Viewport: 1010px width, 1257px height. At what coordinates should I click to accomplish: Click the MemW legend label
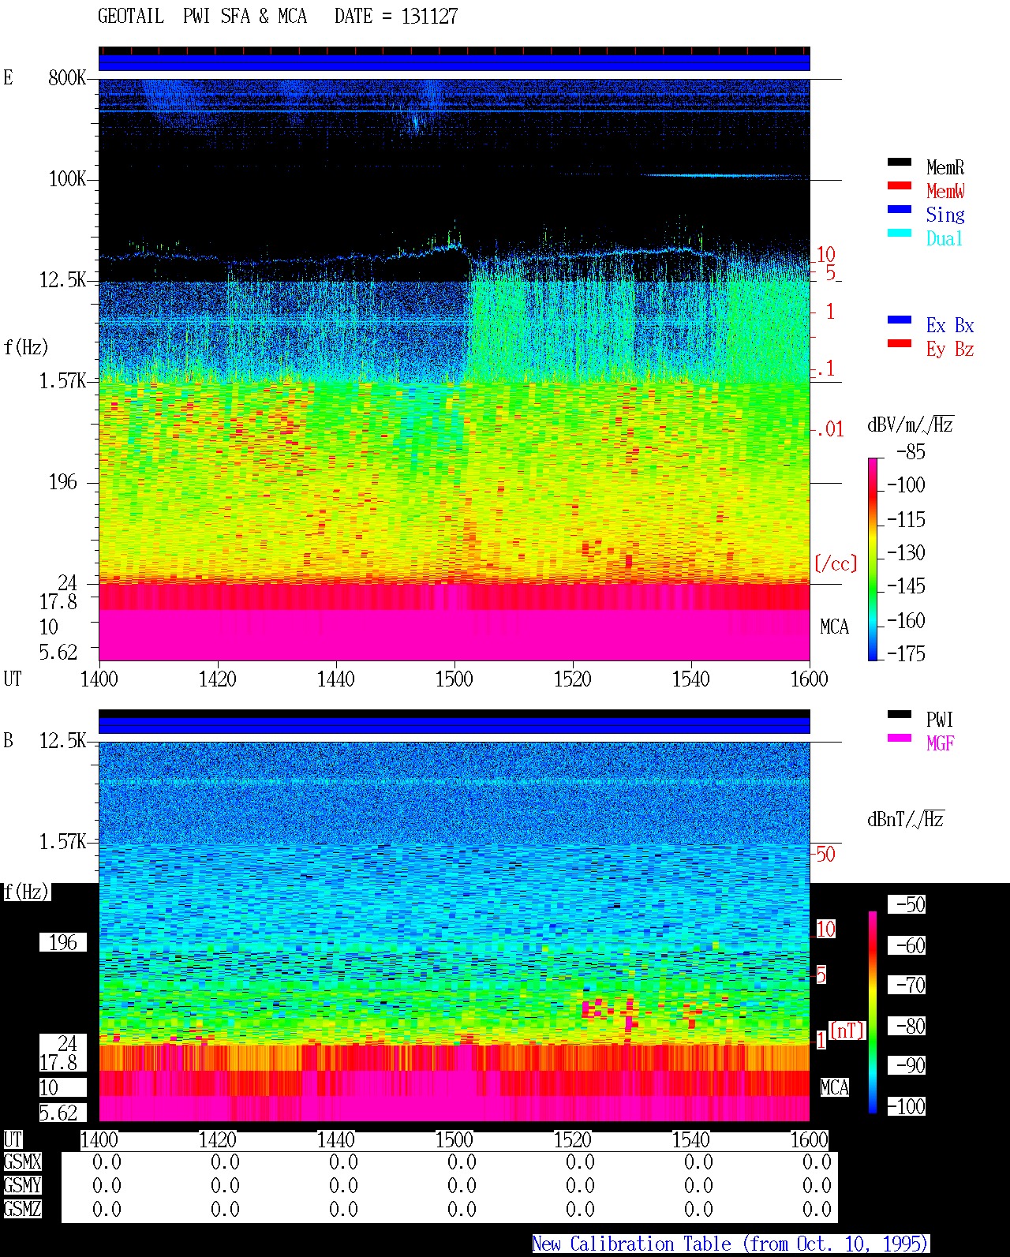pyautogui.click(x=945, y=191)
